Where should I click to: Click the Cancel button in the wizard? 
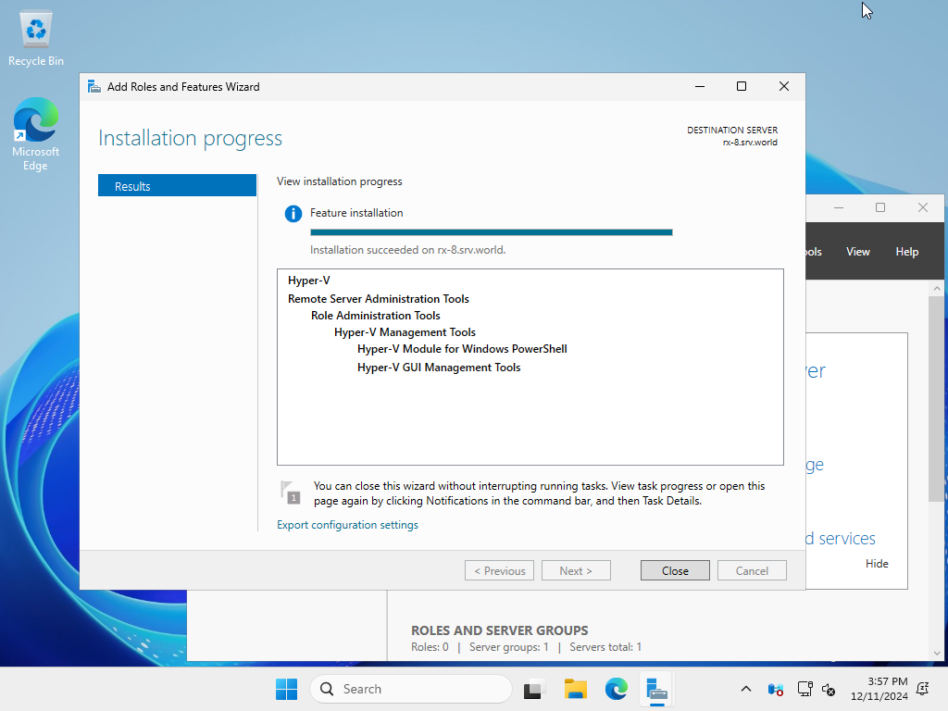[x=752, y=570]
